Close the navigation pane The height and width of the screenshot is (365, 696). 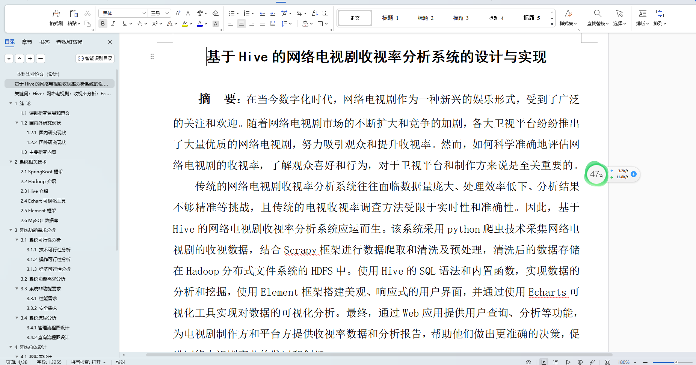coord(110,42)
